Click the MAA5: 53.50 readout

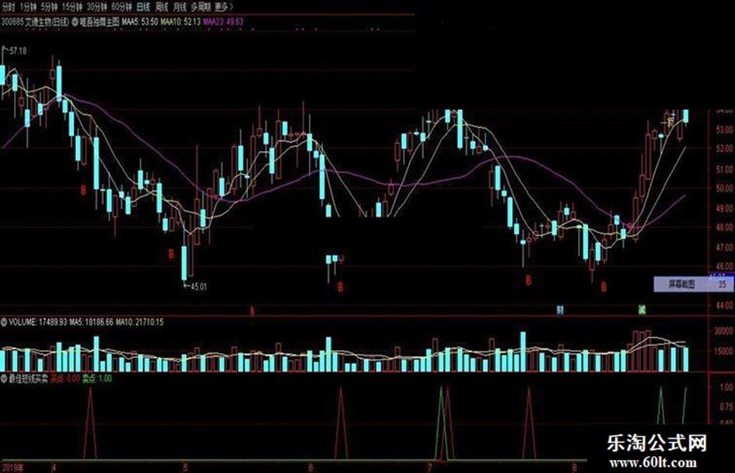point(139,22)
